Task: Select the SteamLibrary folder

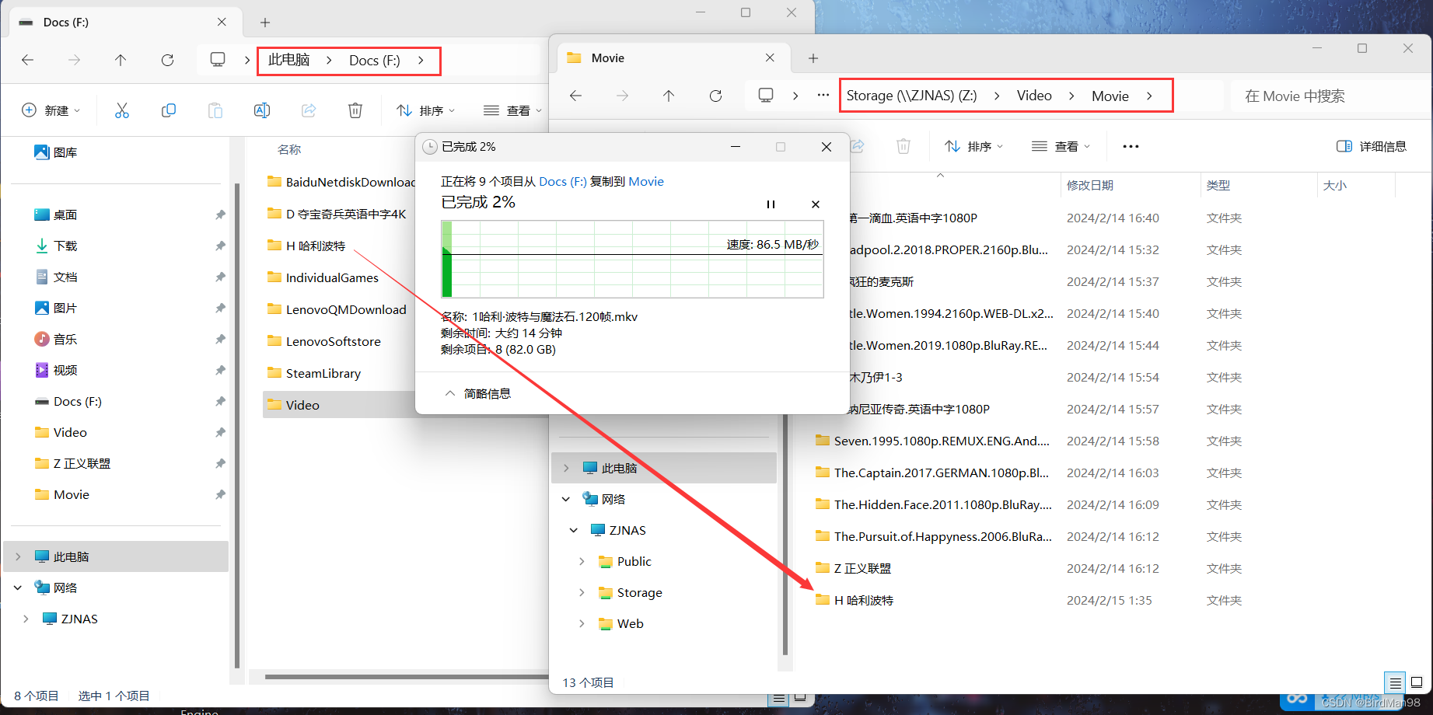Action: click(x=323, y=373)
